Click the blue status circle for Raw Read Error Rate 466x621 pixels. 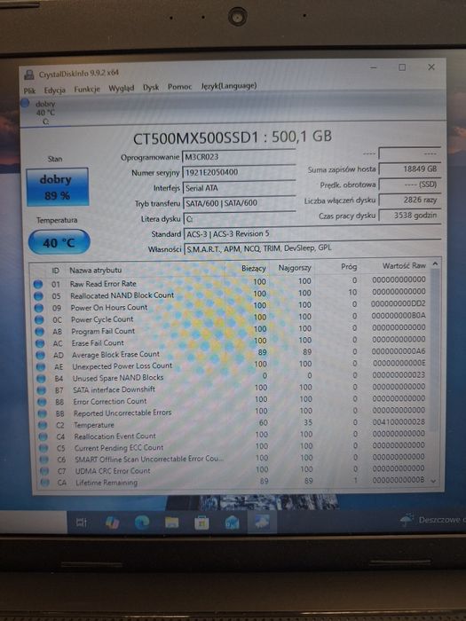click(x=37, y=284)
